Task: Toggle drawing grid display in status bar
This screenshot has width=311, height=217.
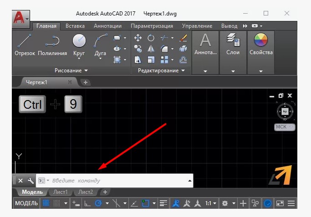Action: pyautogui.click(x=46, y=203)
